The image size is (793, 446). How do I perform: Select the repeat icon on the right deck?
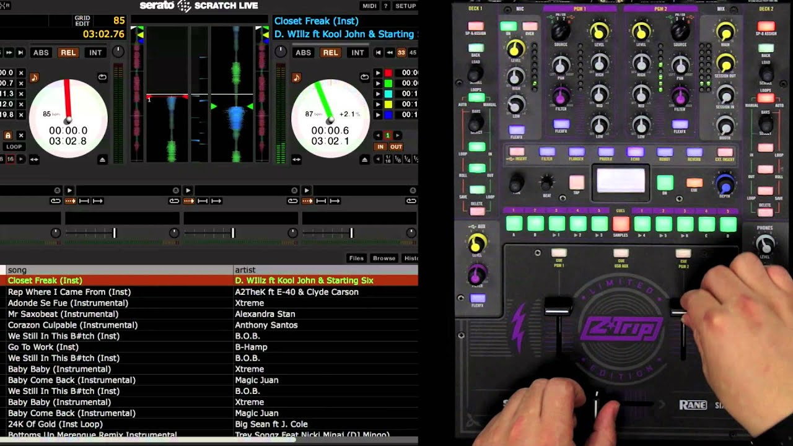365,76
